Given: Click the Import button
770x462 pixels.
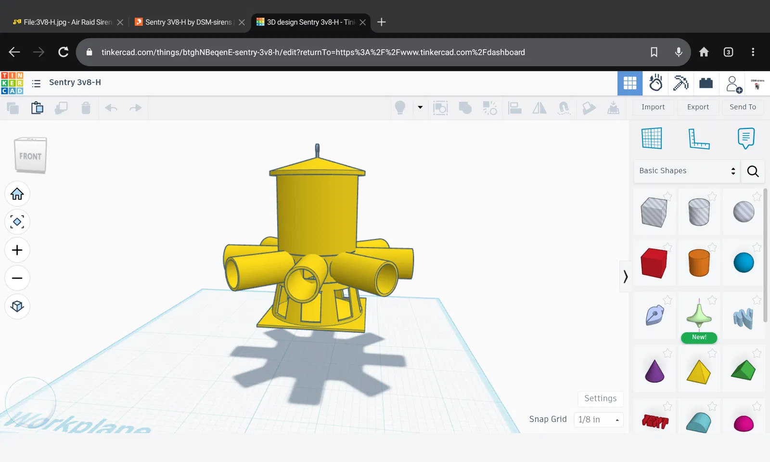Looking at the screenshot, I should (653, 107).
